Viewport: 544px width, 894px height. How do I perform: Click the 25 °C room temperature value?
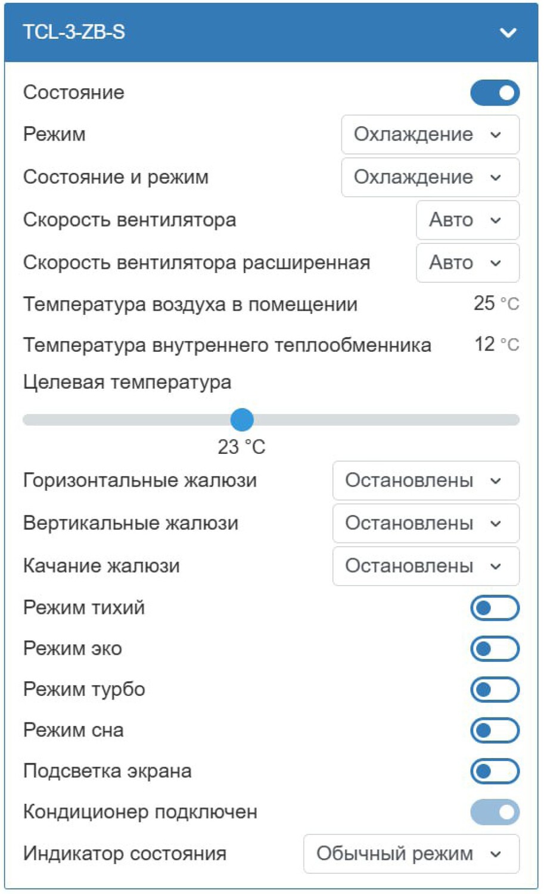(x=496, y=304)
